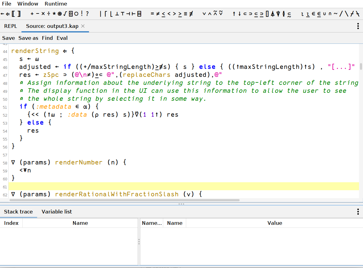Image resolution: width=363 pixels, height=268 pixels.
Task: Insert the multiplication × symbol
Action: [x=43, y=13]
